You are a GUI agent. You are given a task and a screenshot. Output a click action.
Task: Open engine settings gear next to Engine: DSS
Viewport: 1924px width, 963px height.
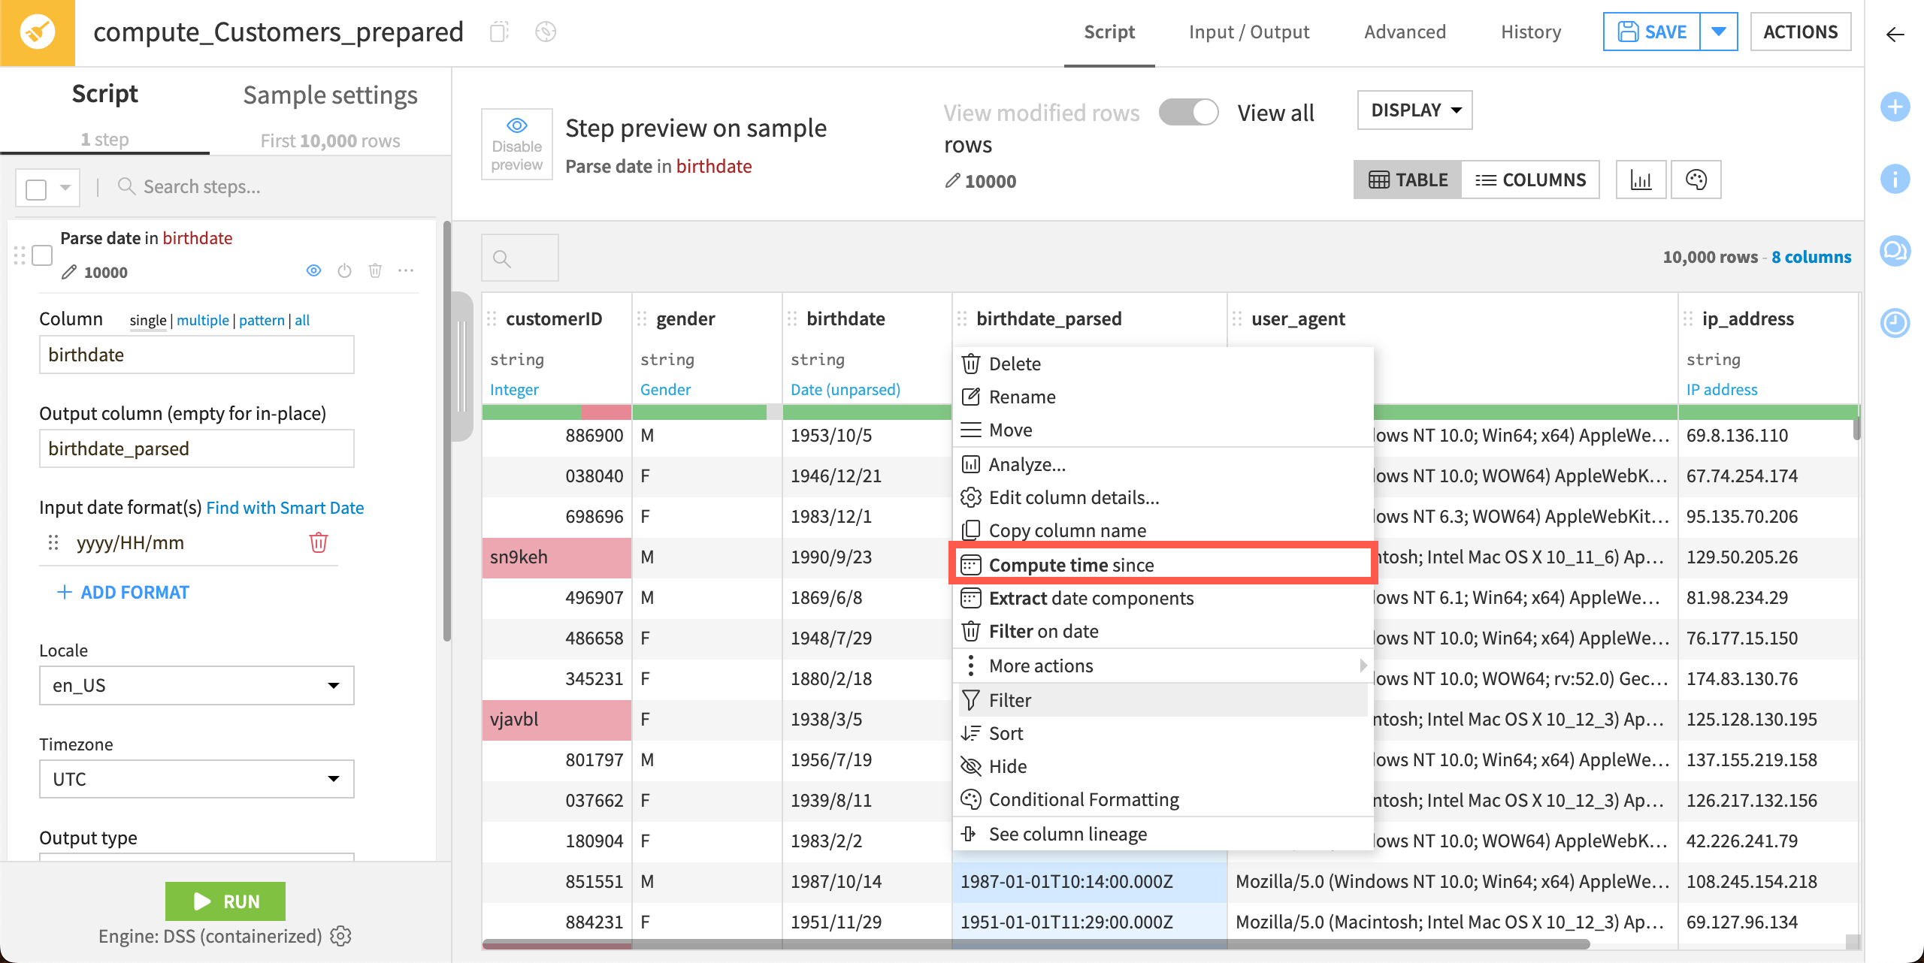coord(341,936)
